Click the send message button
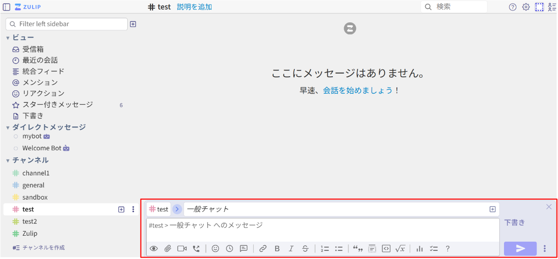The image size is (558, 259). (520, 248)
